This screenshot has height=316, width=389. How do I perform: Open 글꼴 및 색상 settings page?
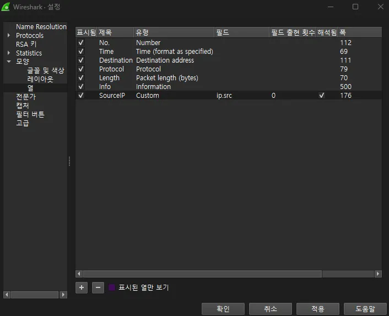pos(46,70)
